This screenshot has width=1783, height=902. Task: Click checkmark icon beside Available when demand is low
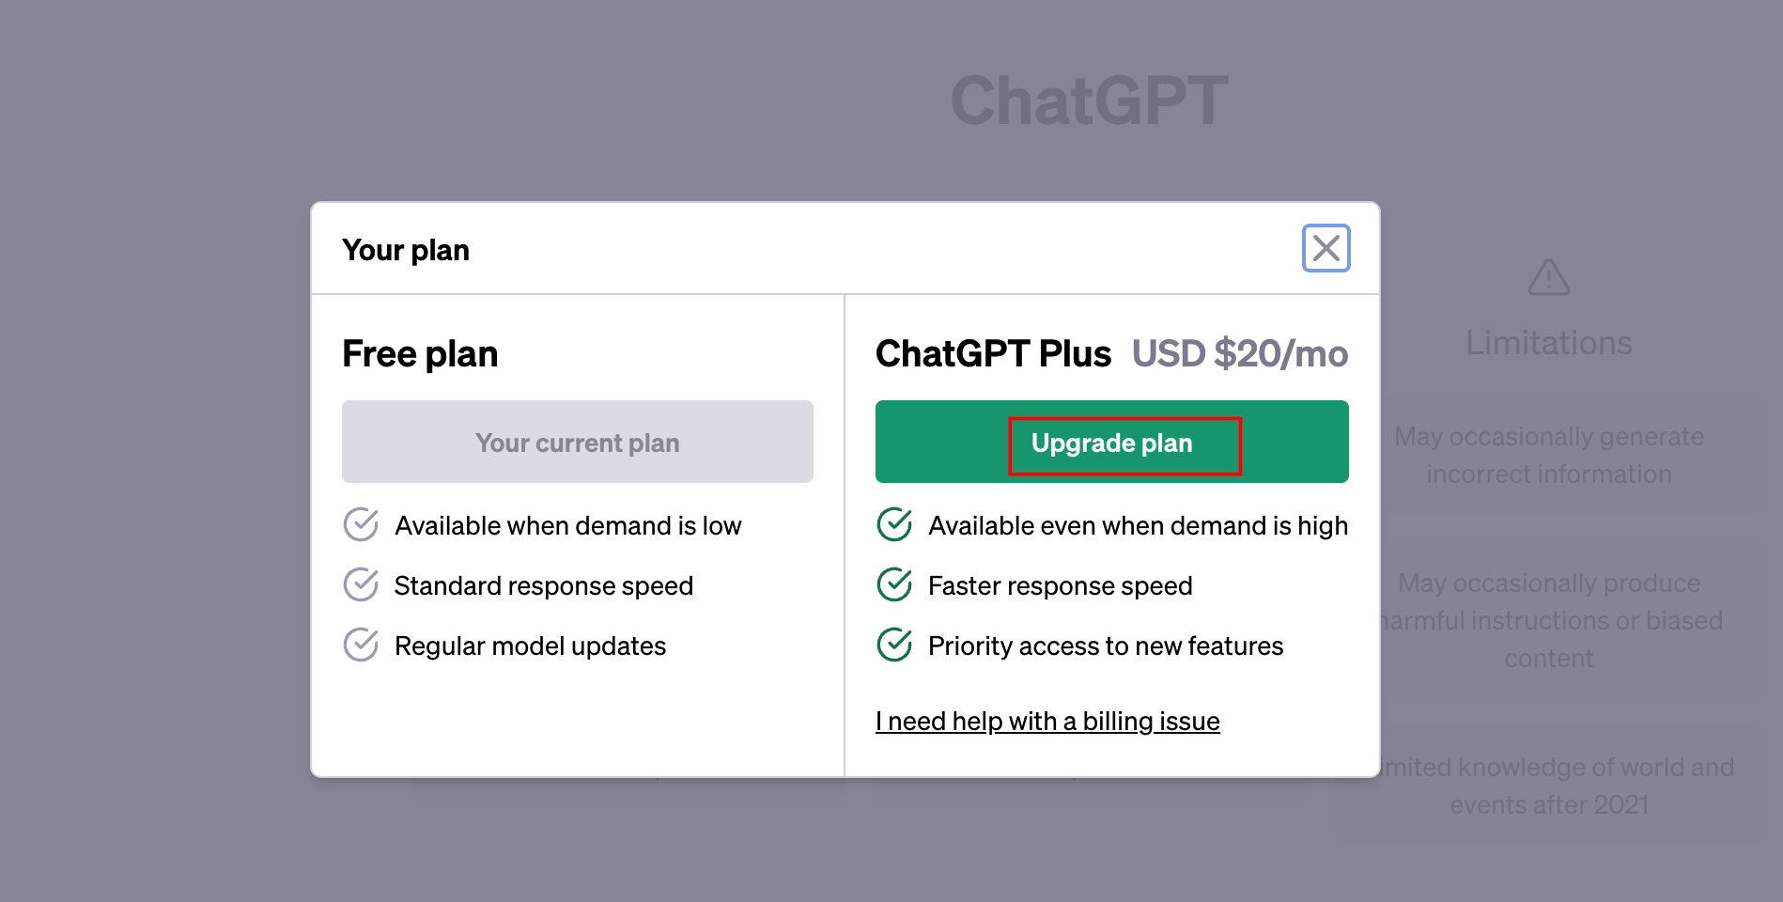click(x=361, y=524)
